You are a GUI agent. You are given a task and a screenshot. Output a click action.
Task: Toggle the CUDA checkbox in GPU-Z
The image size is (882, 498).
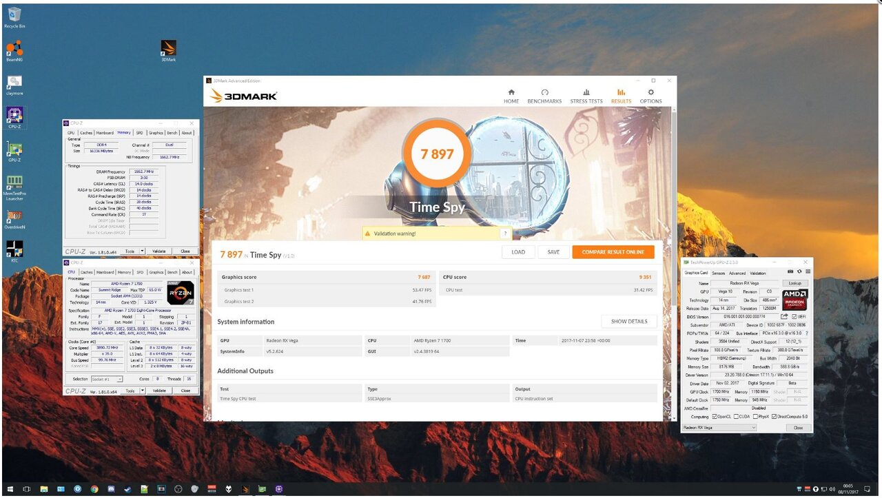(x=737, y=417)
